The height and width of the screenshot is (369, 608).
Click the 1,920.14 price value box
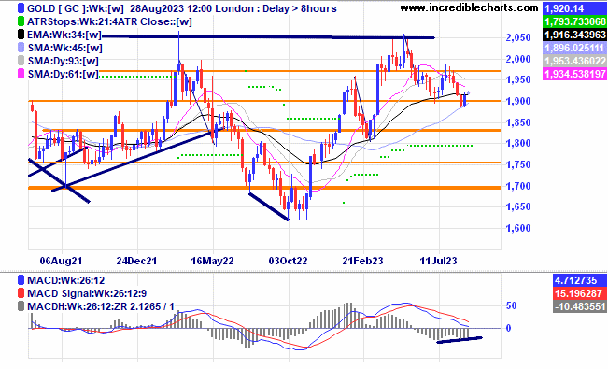click(x=575, y=8)
